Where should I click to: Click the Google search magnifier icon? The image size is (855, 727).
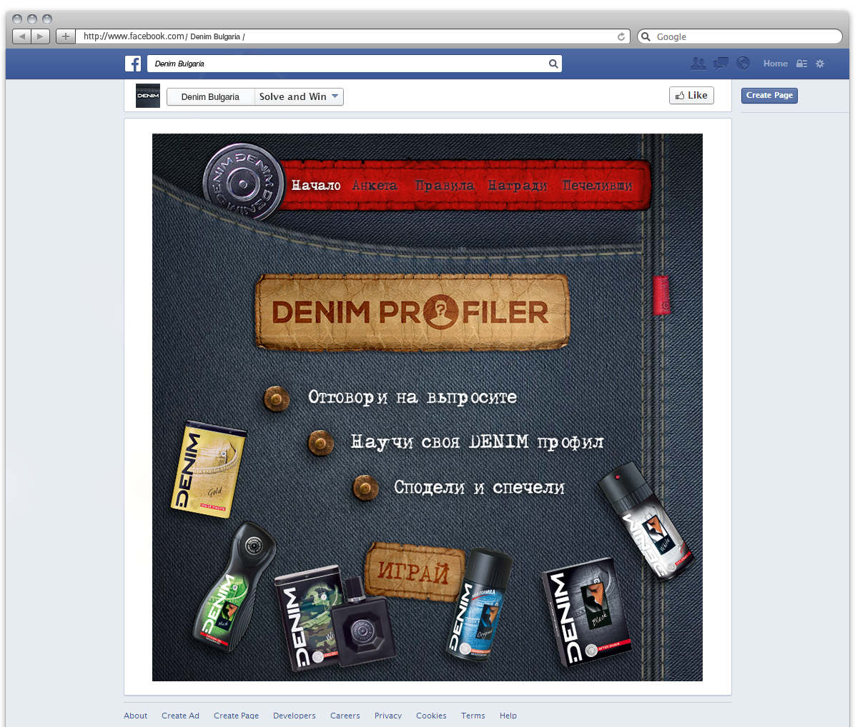coord(646,36)
